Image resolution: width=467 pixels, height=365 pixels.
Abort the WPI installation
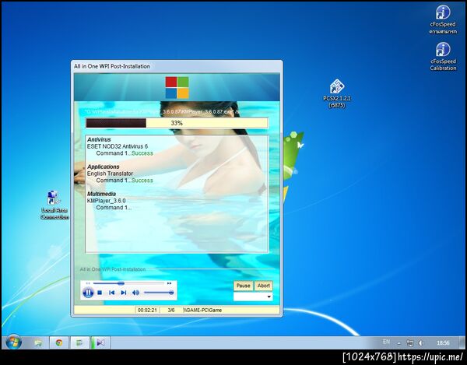click(x=264, y=286)
